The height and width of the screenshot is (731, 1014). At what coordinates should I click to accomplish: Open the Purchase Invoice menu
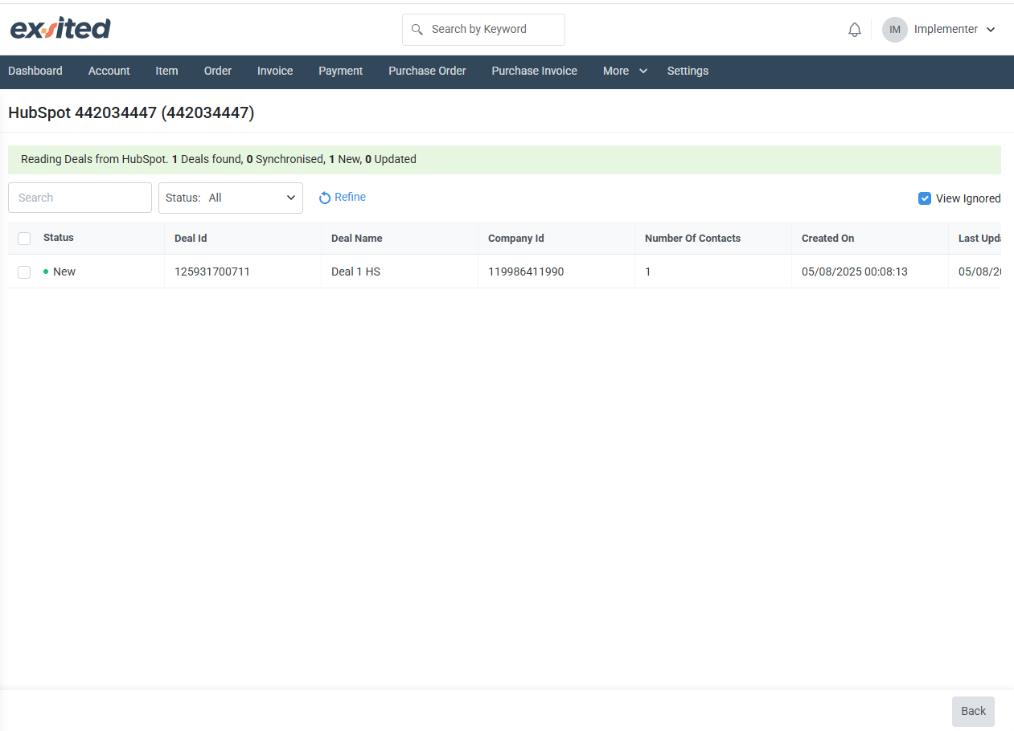535,71
